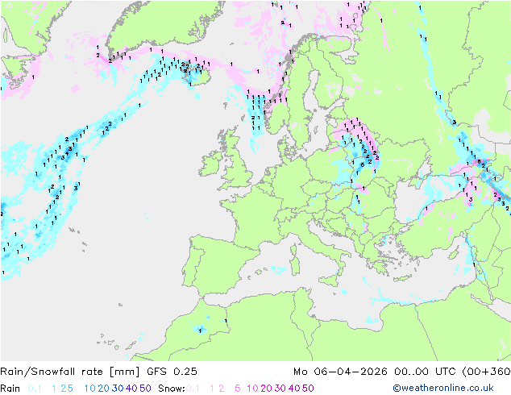Click the dark magenta Snow 50 legend value
This screenshot has width=511, height=395.
click(x=308, y=389)
